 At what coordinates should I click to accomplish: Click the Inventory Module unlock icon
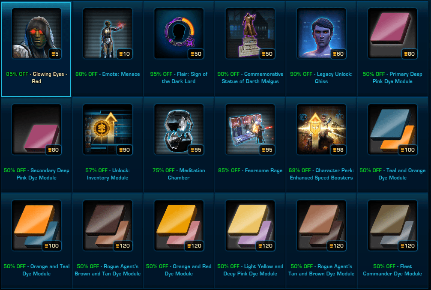coord(108,129)
